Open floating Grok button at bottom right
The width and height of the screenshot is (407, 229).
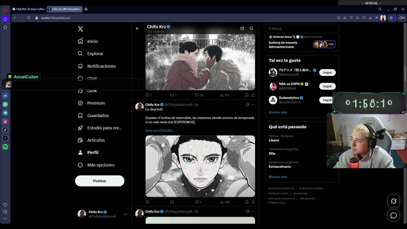394,201
